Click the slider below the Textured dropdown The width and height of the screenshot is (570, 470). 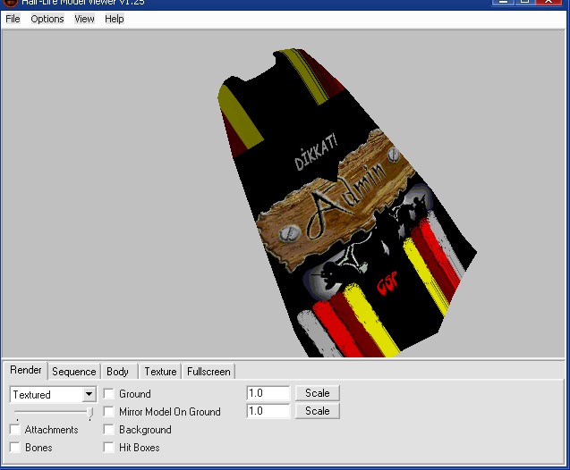[x=89, y=413]
